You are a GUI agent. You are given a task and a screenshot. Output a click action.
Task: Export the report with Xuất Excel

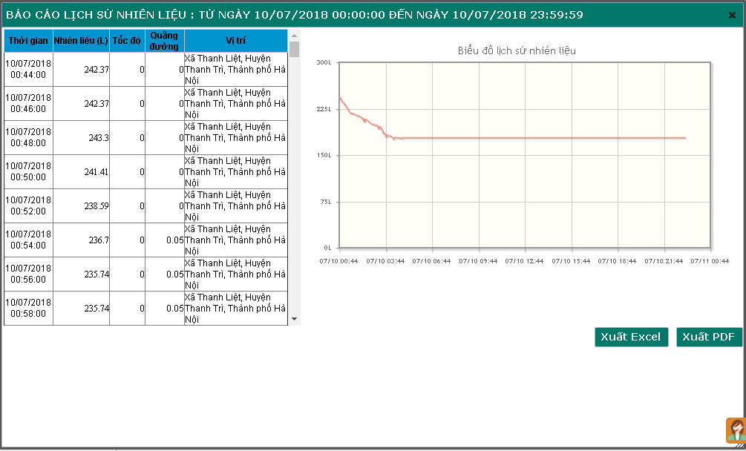631,337
